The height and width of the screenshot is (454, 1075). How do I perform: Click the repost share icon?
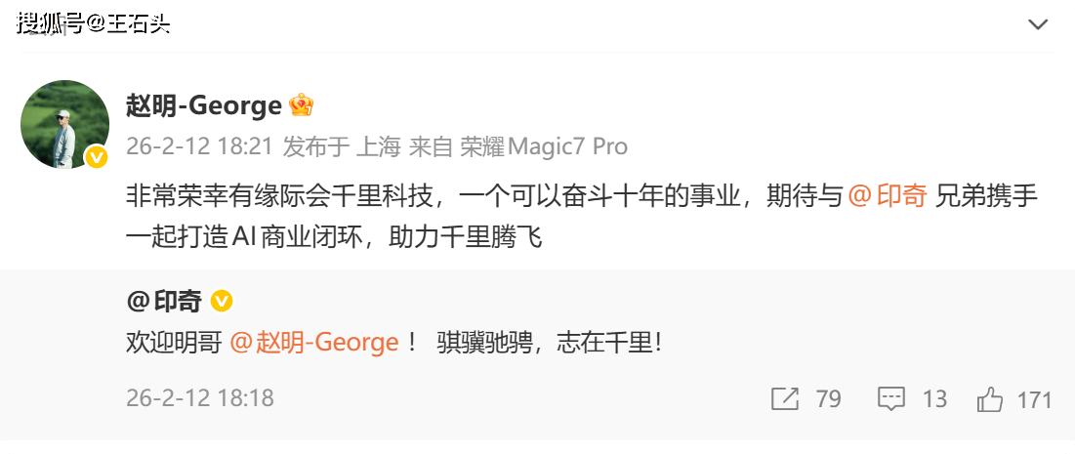[785, 399]
